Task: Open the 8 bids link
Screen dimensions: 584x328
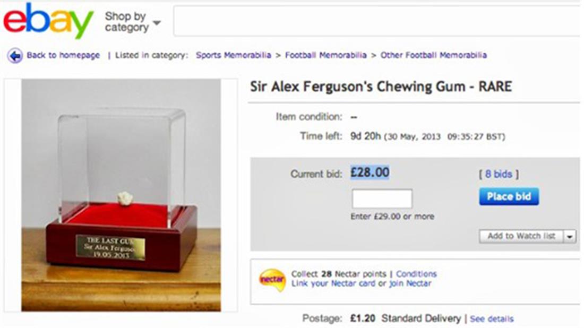Action: [x=498, y=174]
